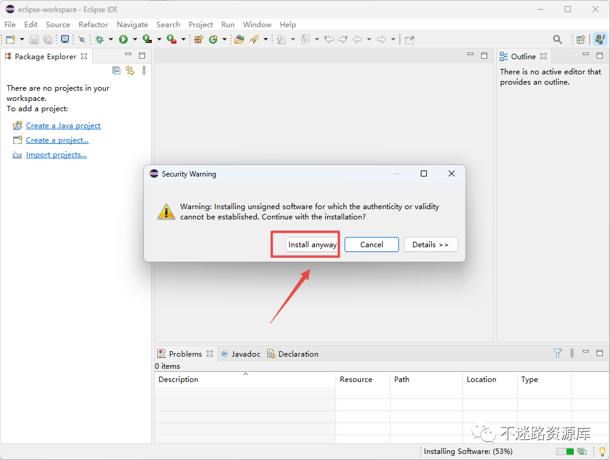Open the Window menu
This screenshot has height=460, width=610.
tap(257, 25)
